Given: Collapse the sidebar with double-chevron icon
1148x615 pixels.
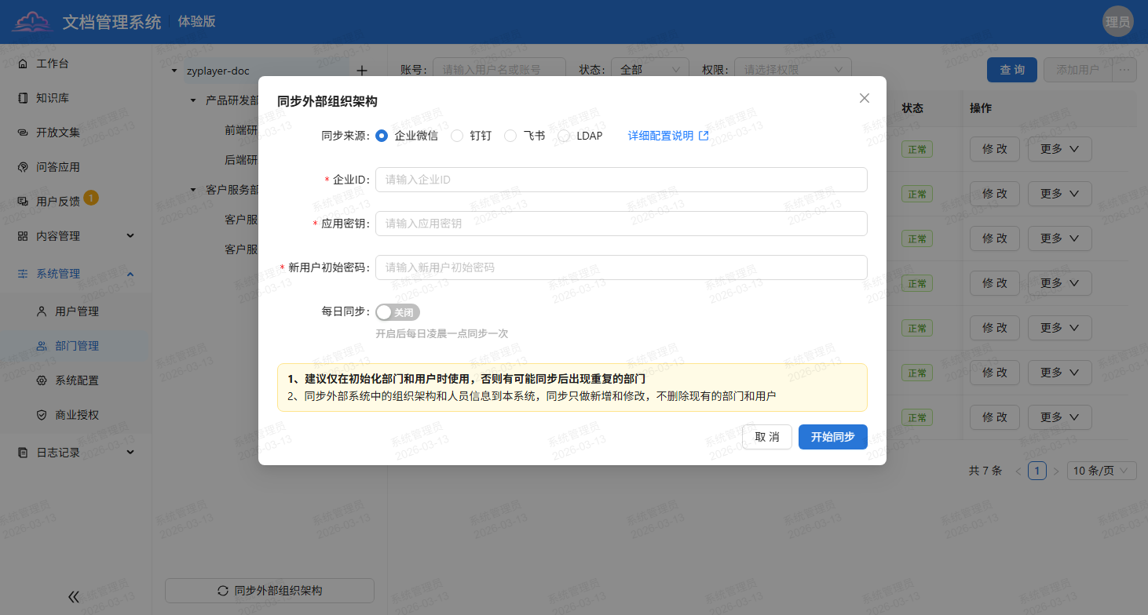Looking at the screenshot, I should click(74, 597).
